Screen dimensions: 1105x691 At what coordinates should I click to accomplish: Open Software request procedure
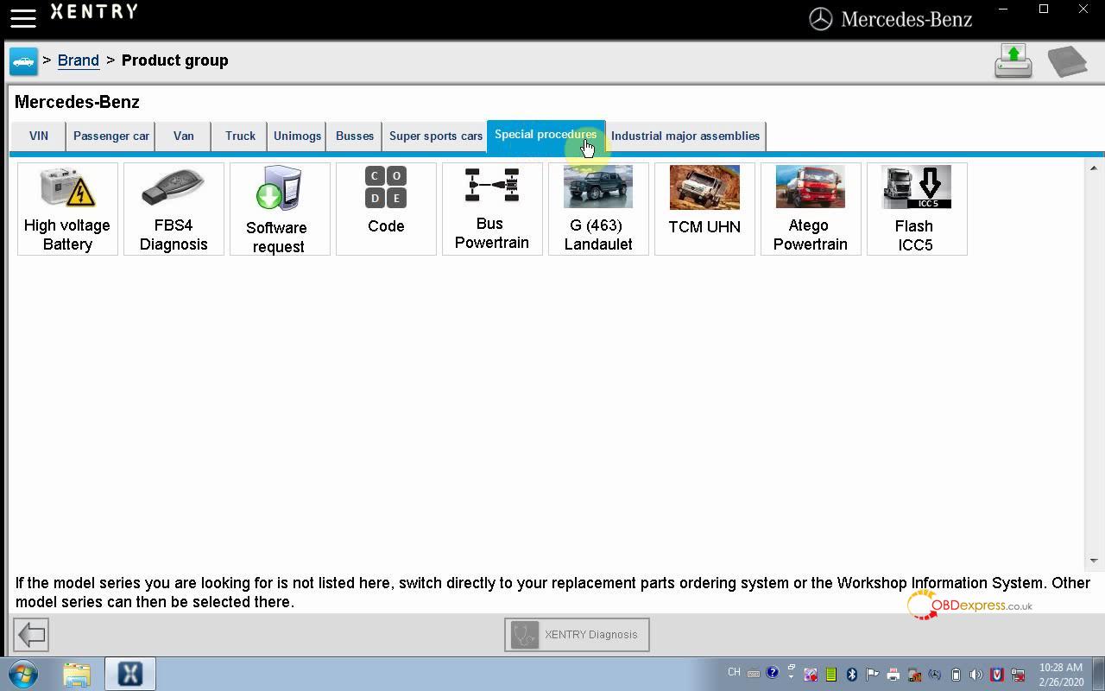[280, 209]
